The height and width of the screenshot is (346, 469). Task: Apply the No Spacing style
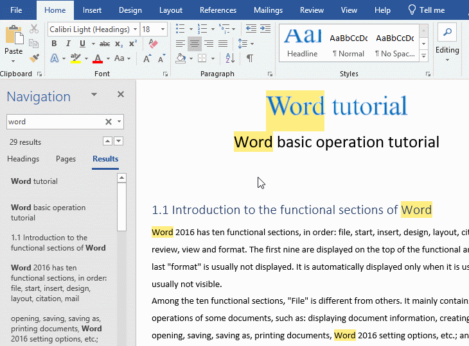[395, 43]
